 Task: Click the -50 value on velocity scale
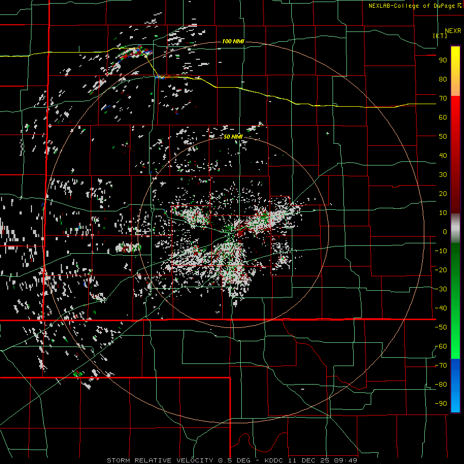pos(441,327)
